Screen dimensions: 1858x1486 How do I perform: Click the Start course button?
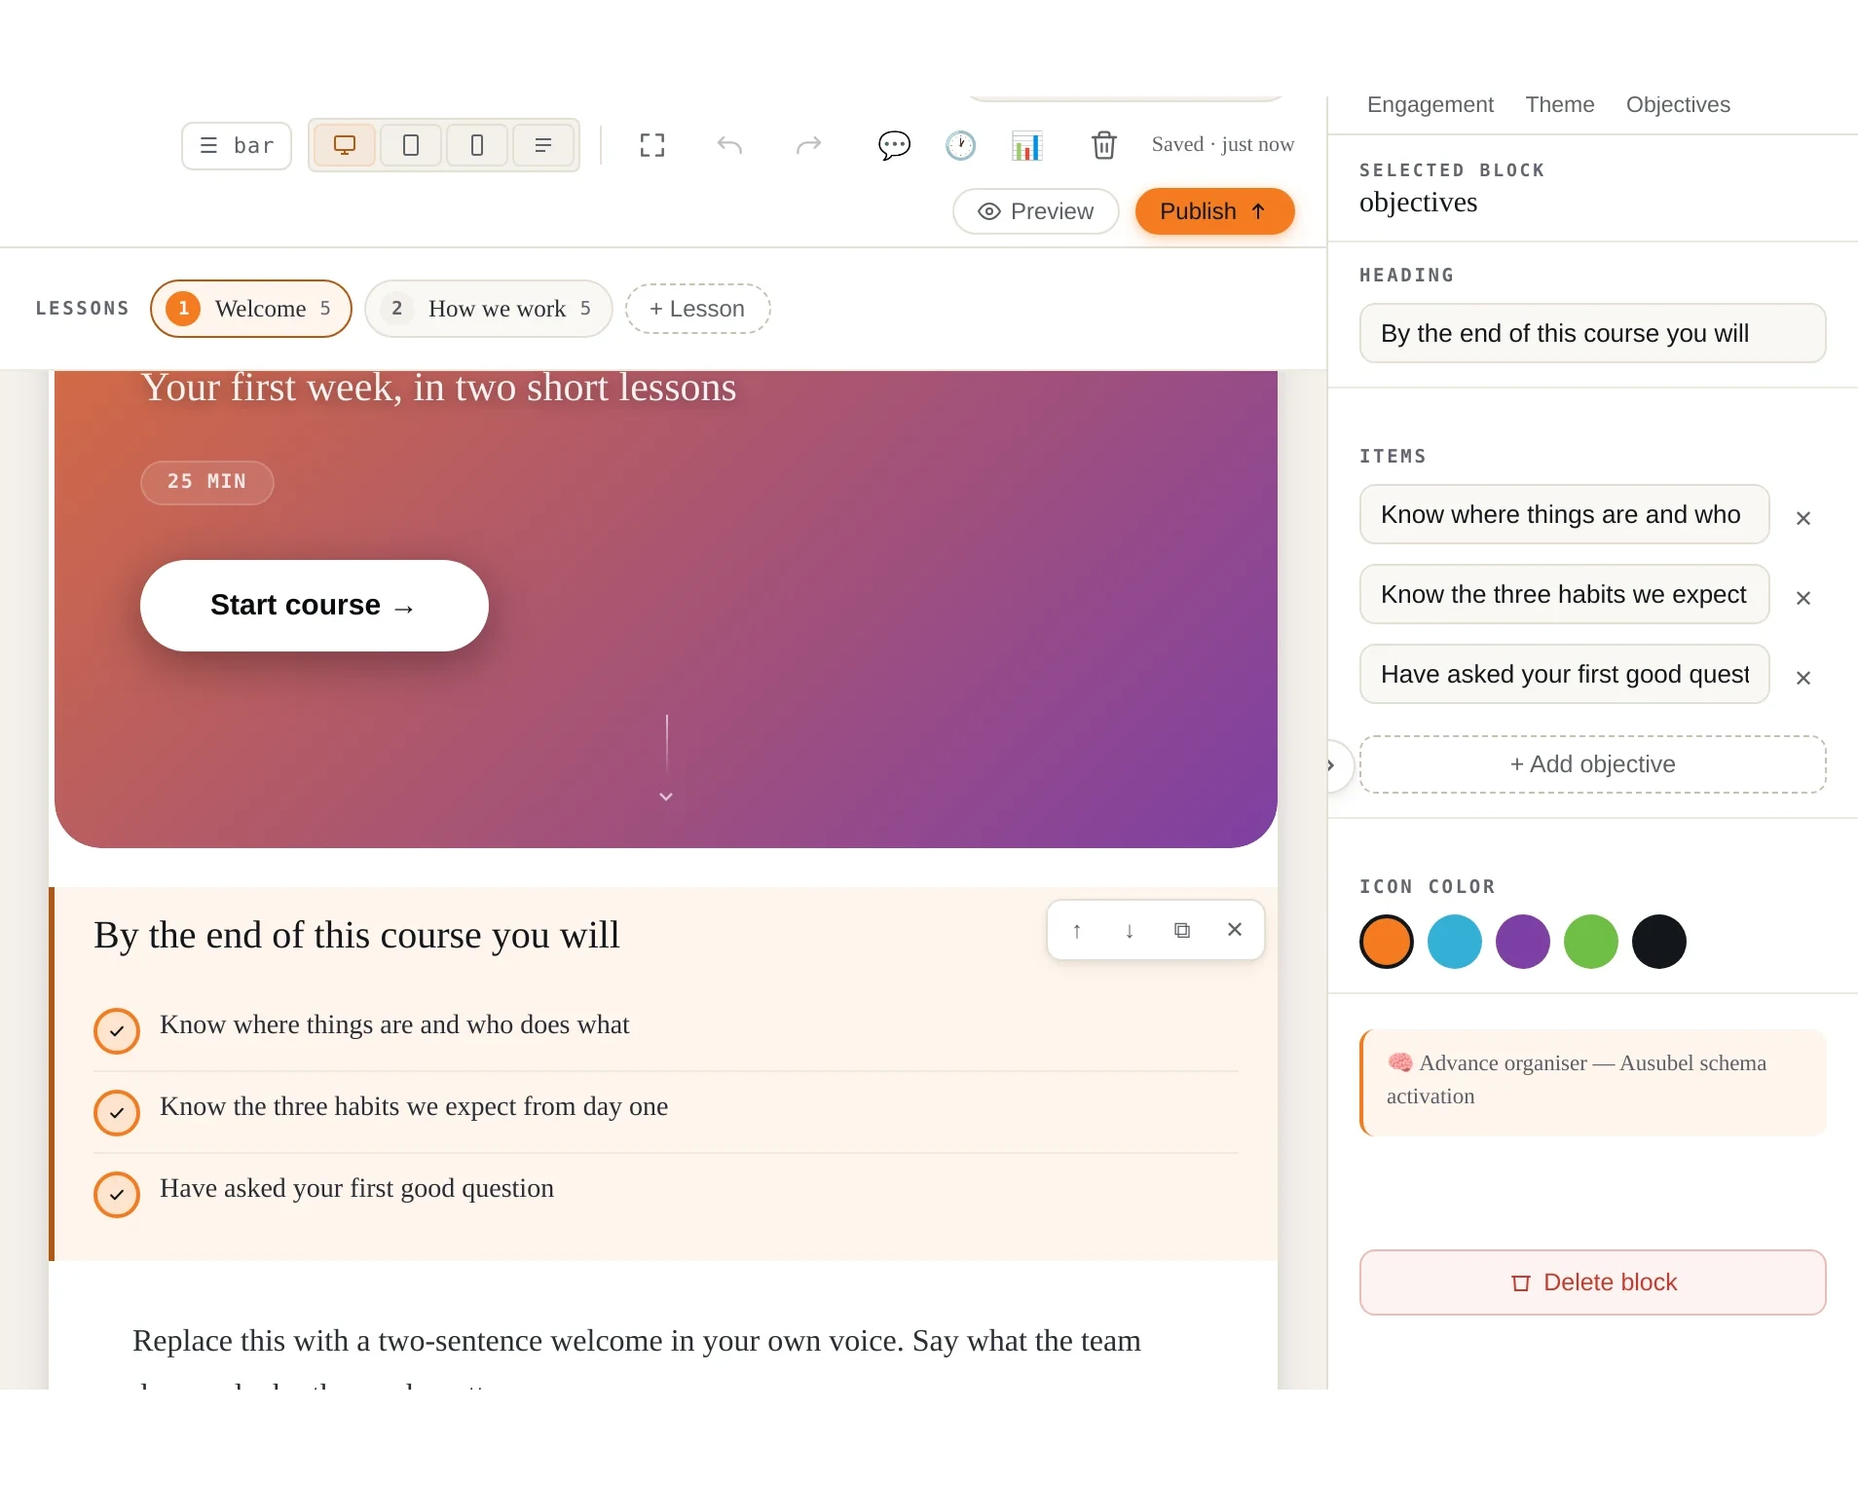click(x=315, y=606)
